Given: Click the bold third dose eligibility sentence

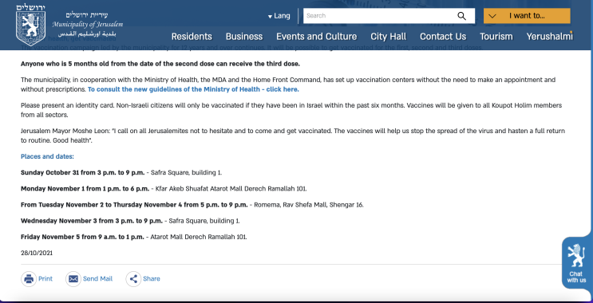Looking at the screenshot, I should [x=160, y=64].
